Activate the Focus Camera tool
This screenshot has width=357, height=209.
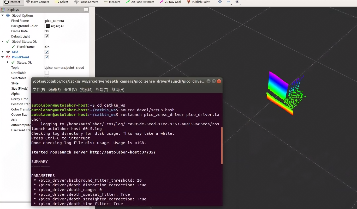[86, 2]
